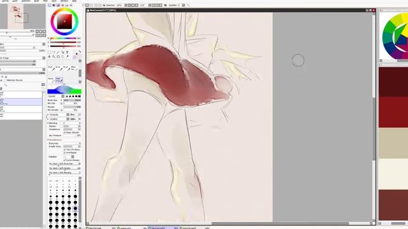
Task: Toggle the Blending pressure checkbox
Action: point(62,123)
